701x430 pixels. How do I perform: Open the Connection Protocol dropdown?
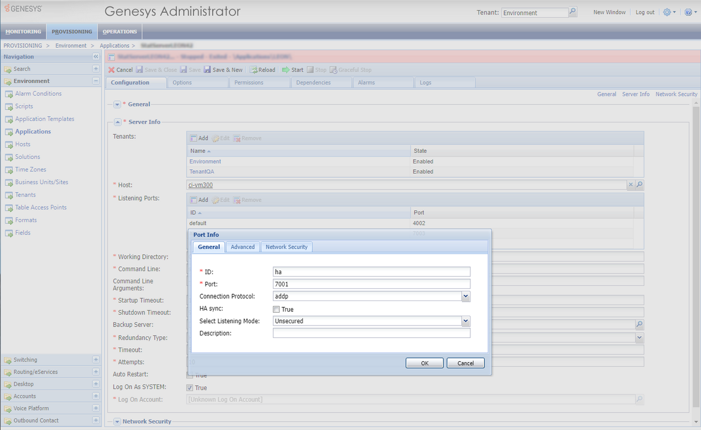coord(466,296)
